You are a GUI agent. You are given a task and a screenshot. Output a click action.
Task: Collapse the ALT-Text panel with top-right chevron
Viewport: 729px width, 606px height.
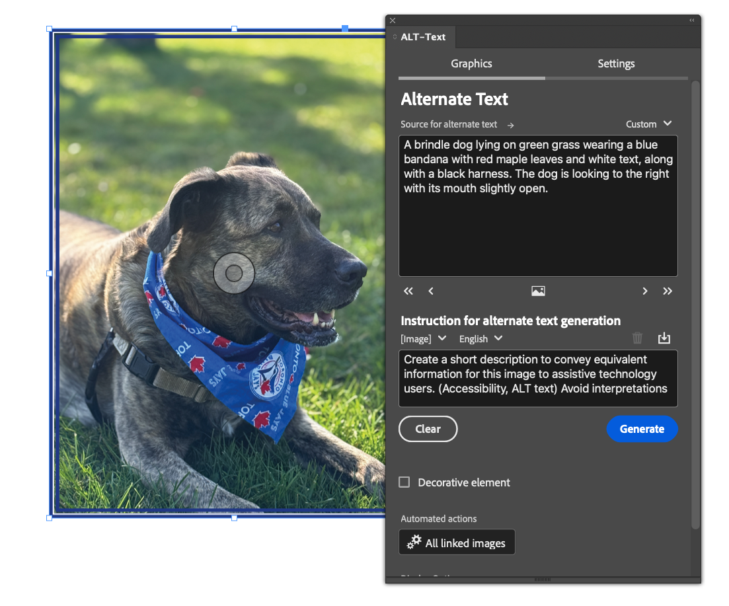(691, 20)
